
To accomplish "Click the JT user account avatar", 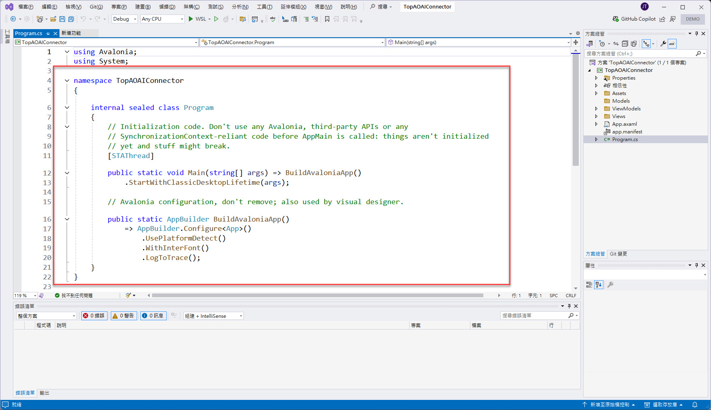I will [645, 6].
